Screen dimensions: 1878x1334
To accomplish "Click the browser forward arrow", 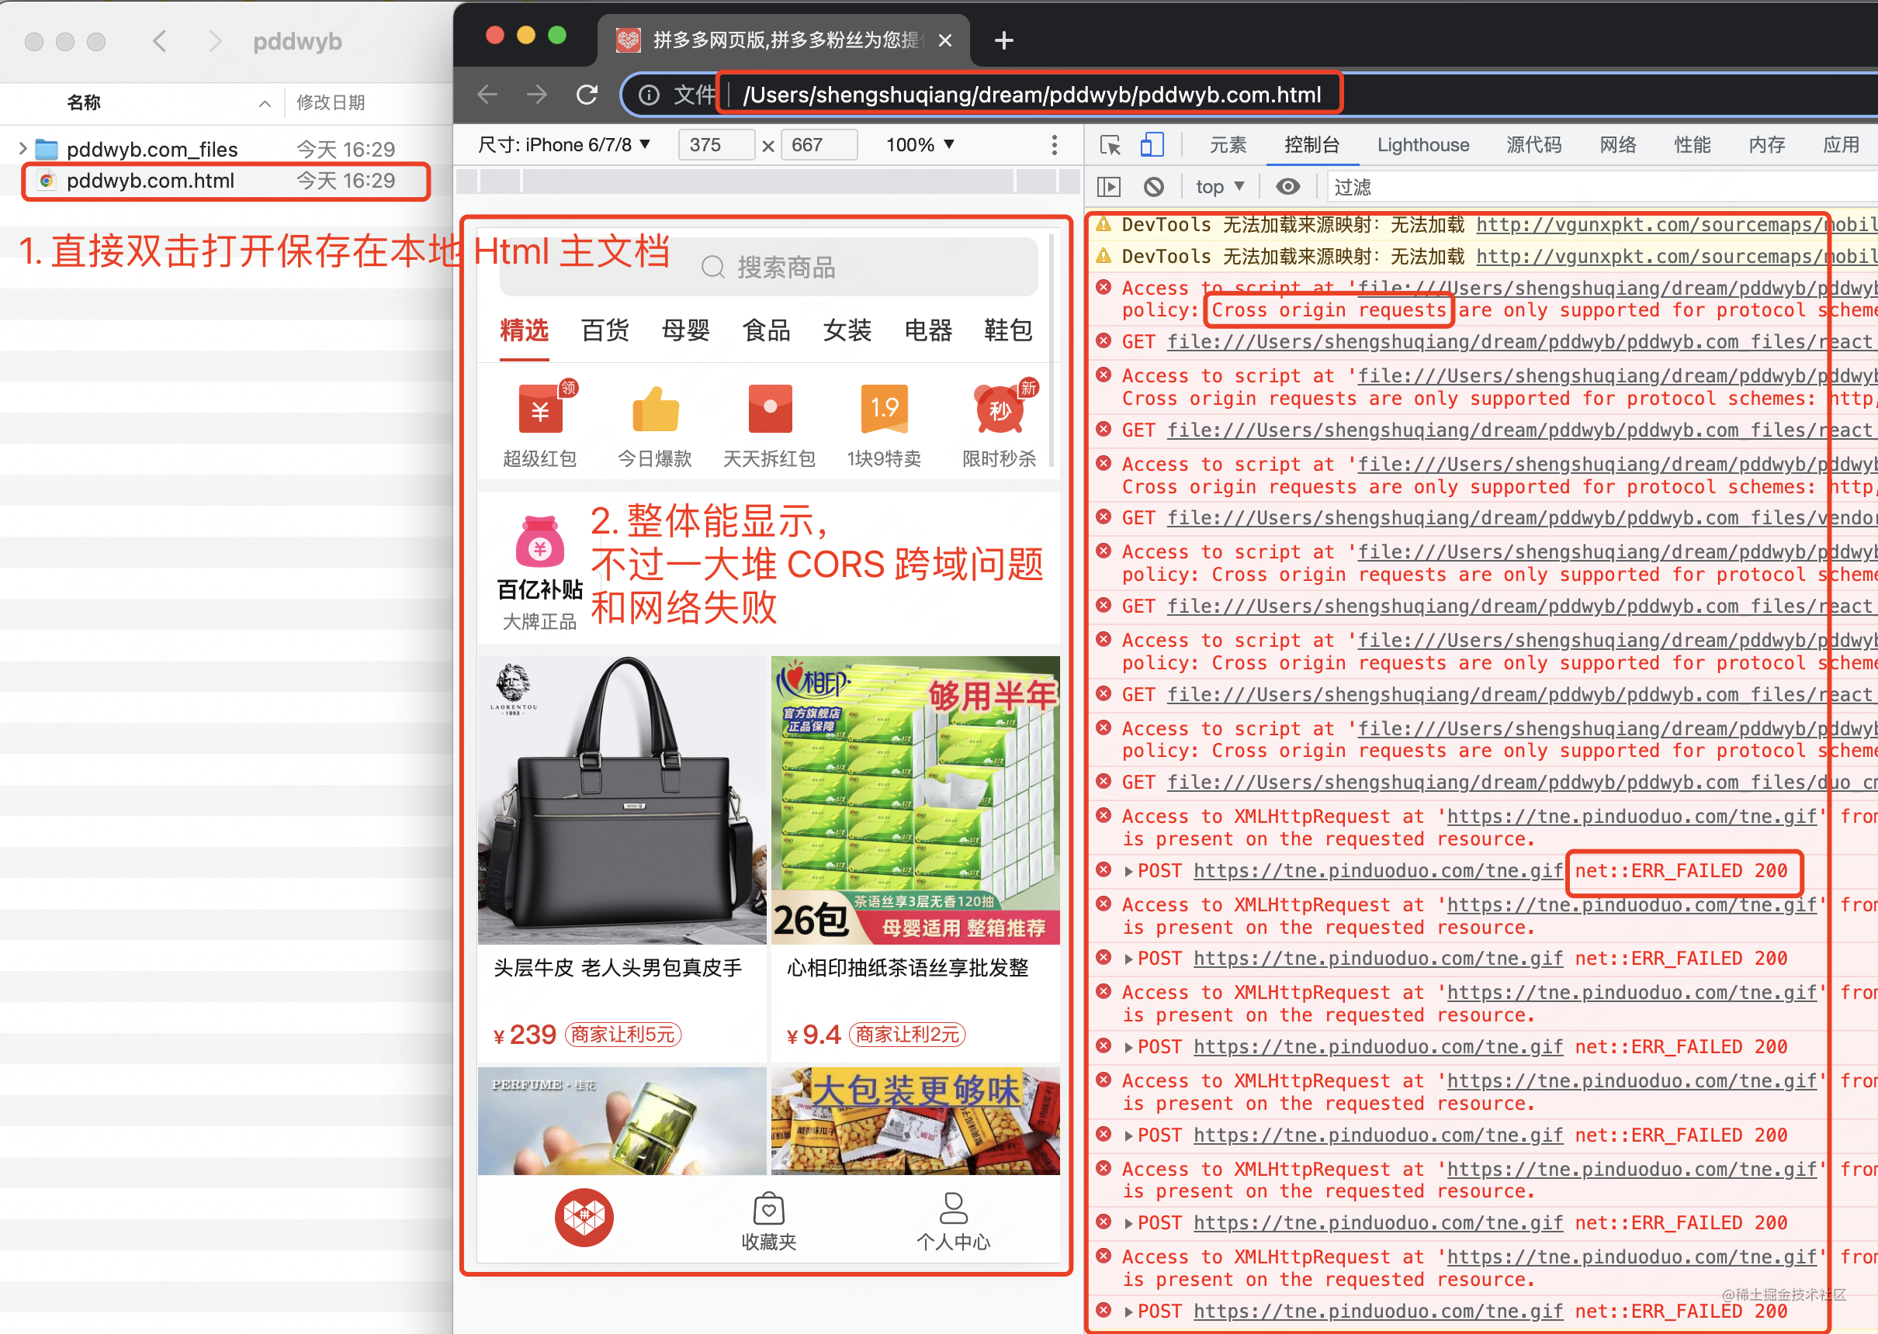I will pyautogui.click(x=537, y=95).
